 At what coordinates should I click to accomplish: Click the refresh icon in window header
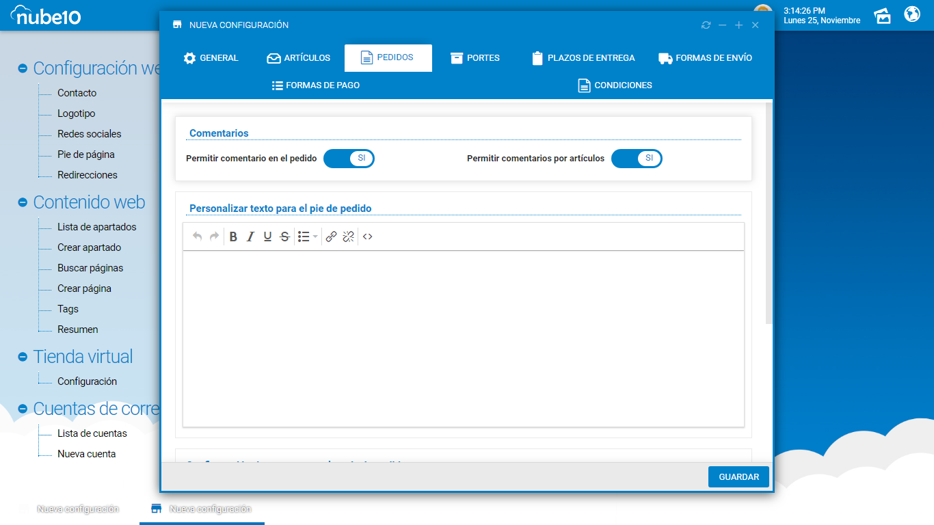tap(706, 25)
